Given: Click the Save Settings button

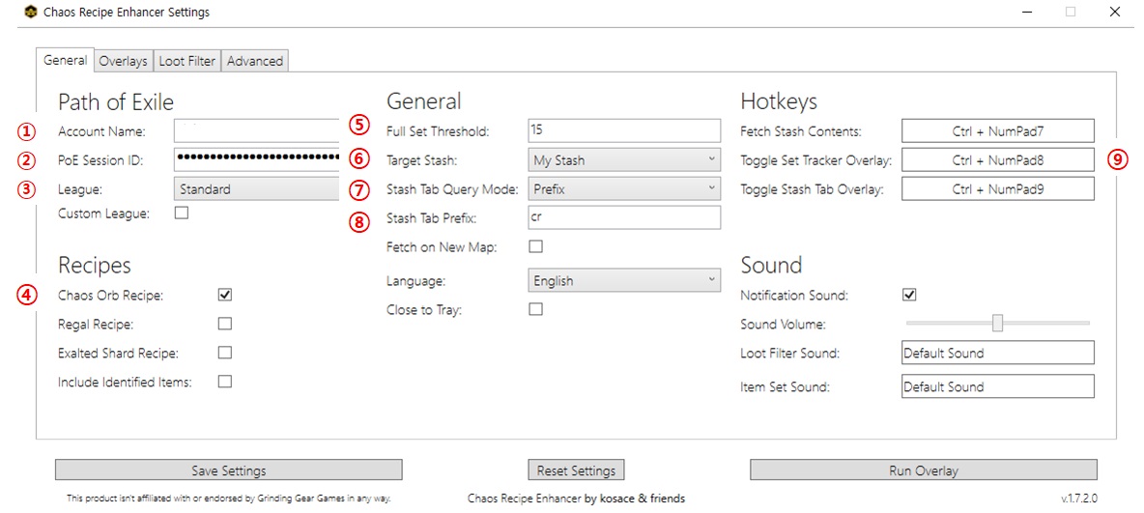Looking at the screenshot, I should (x=228, y=470).
